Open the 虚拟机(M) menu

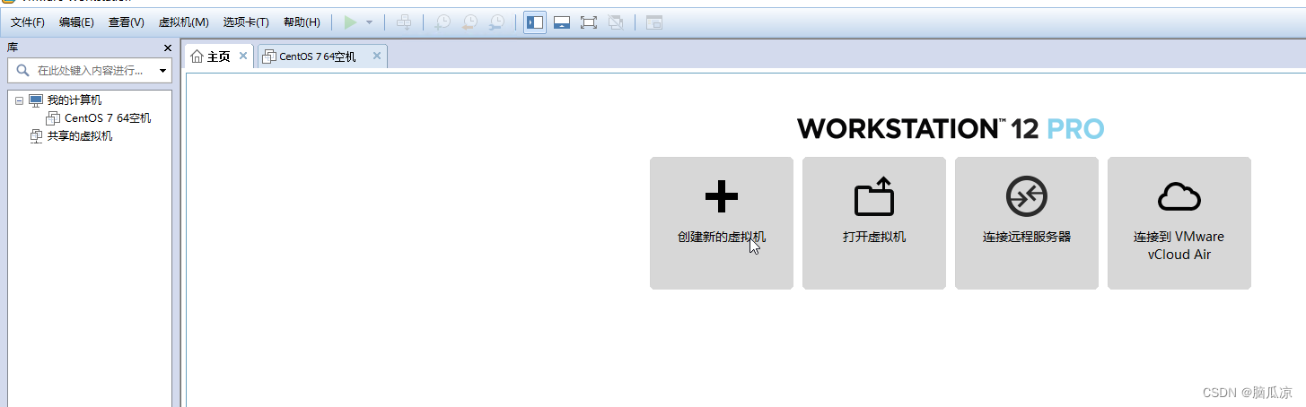point(183,22)
